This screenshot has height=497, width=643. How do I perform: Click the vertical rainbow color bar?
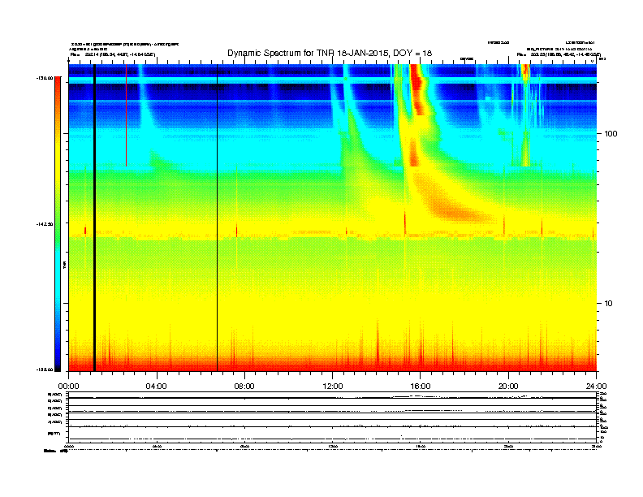(x=58, y=224)
